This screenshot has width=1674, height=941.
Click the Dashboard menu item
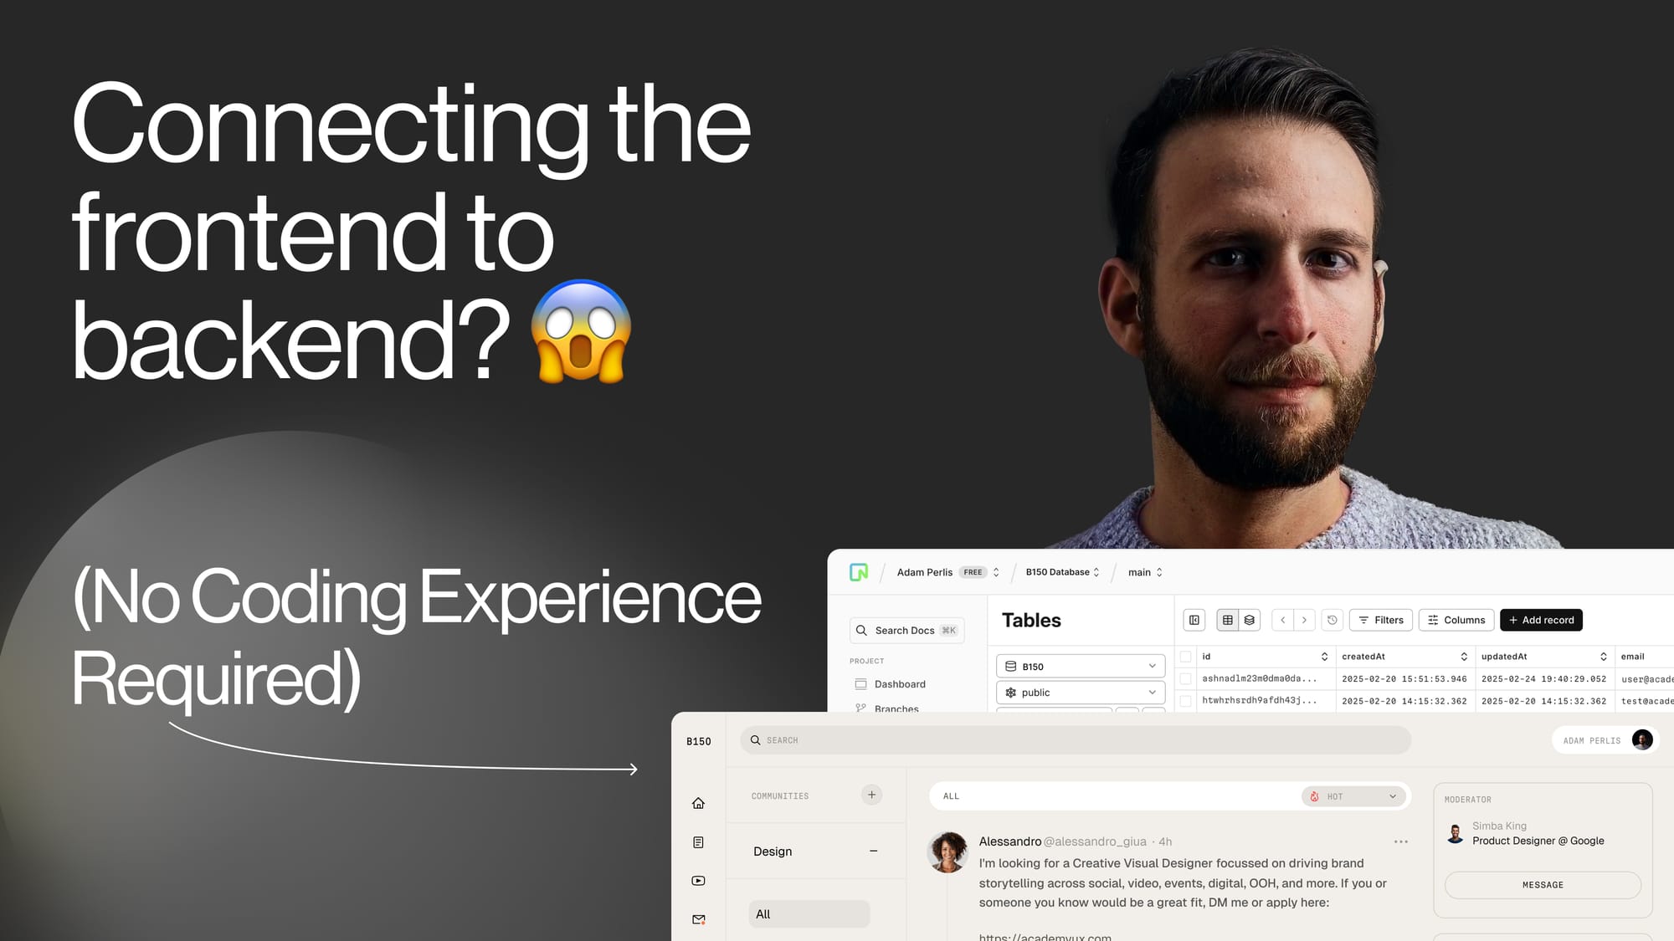[x=901, y=683]
